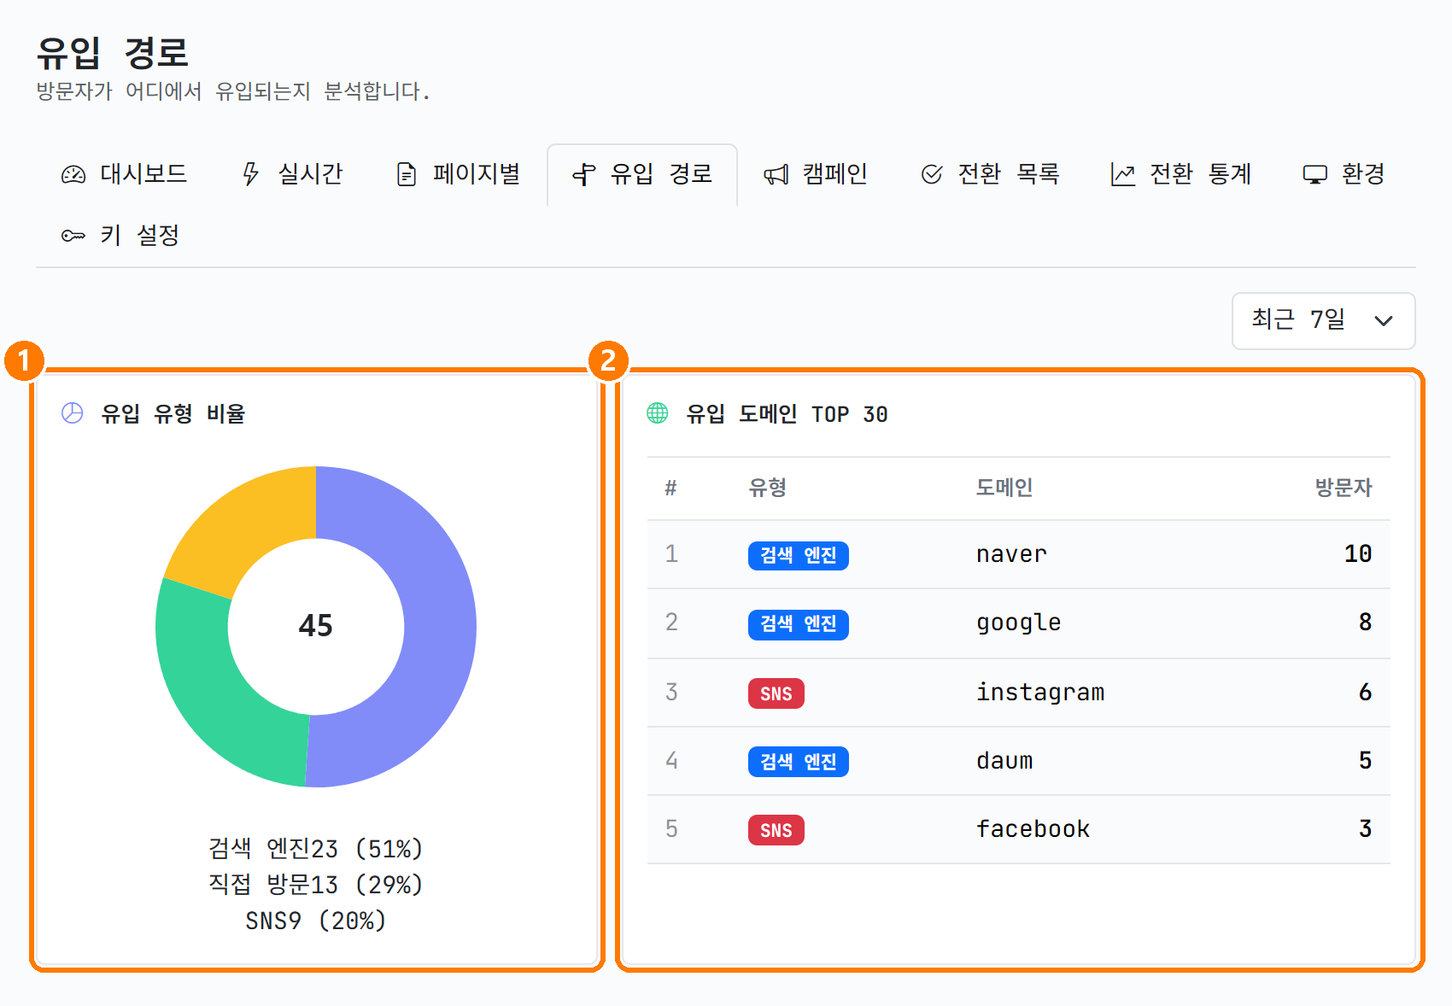Viewport: 1452px width, 1006px height.
Task: Click the document icon beside 페이지별
Action: coord(407,175)
